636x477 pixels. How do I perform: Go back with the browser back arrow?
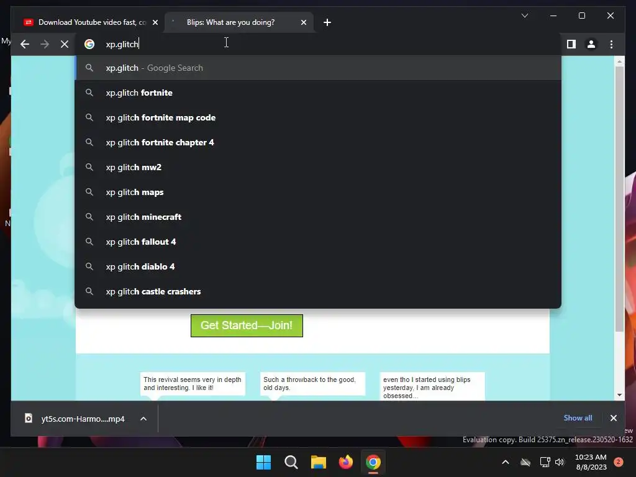(25, 44)
